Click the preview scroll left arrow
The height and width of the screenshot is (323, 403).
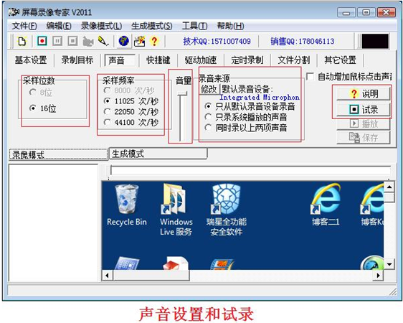(107, 276)
